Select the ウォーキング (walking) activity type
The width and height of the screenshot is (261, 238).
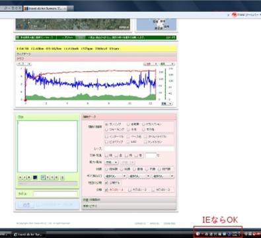[x=107, y=130]
